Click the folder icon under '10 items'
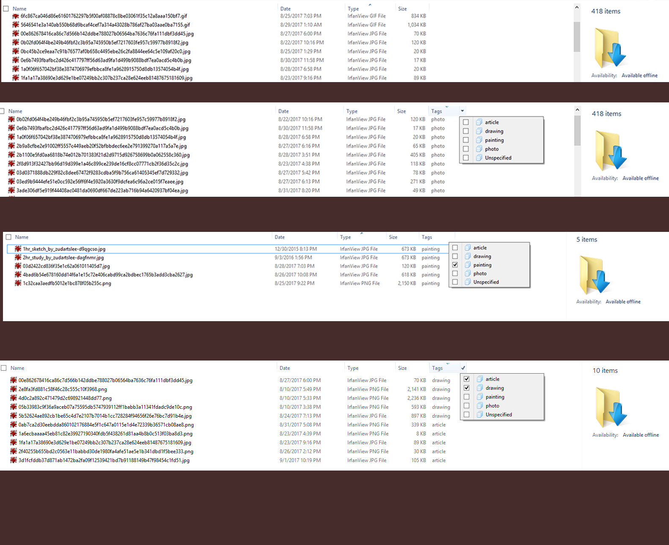 pos(611,406)
